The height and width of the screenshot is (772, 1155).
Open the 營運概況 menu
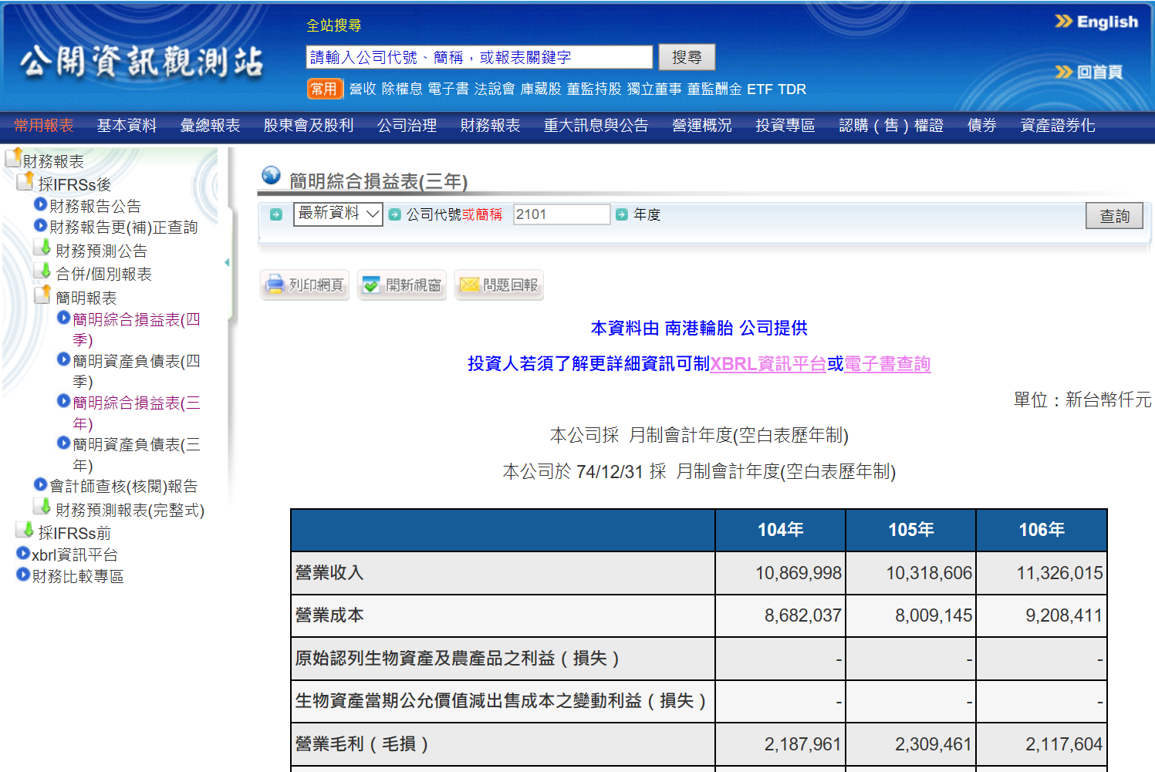pyautogui.click(x=702, y=126)
